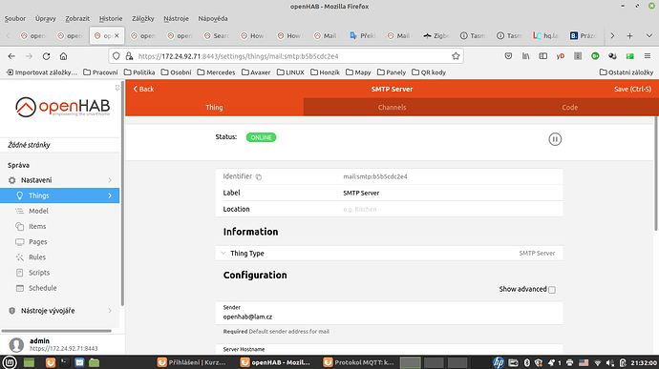The height and width of the screenshot is (369, 659).
Task: Copy the thing identifier to clipboard
Action: (259, 176)
